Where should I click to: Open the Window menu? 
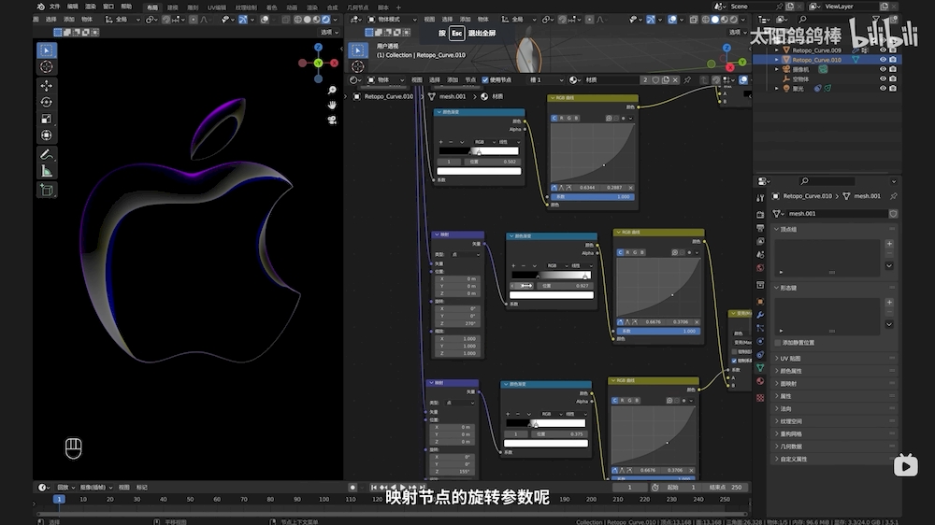108,7
